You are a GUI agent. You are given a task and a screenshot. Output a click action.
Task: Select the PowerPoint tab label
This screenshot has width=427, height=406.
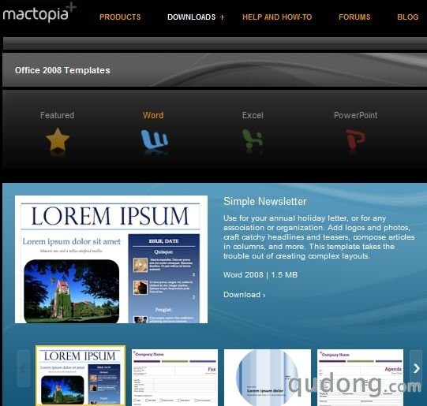356,115
